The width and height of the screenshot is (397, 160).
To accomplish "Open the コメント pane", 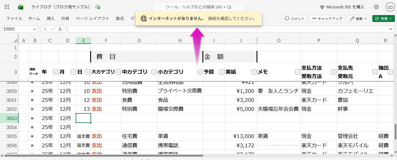I will 295,19.
